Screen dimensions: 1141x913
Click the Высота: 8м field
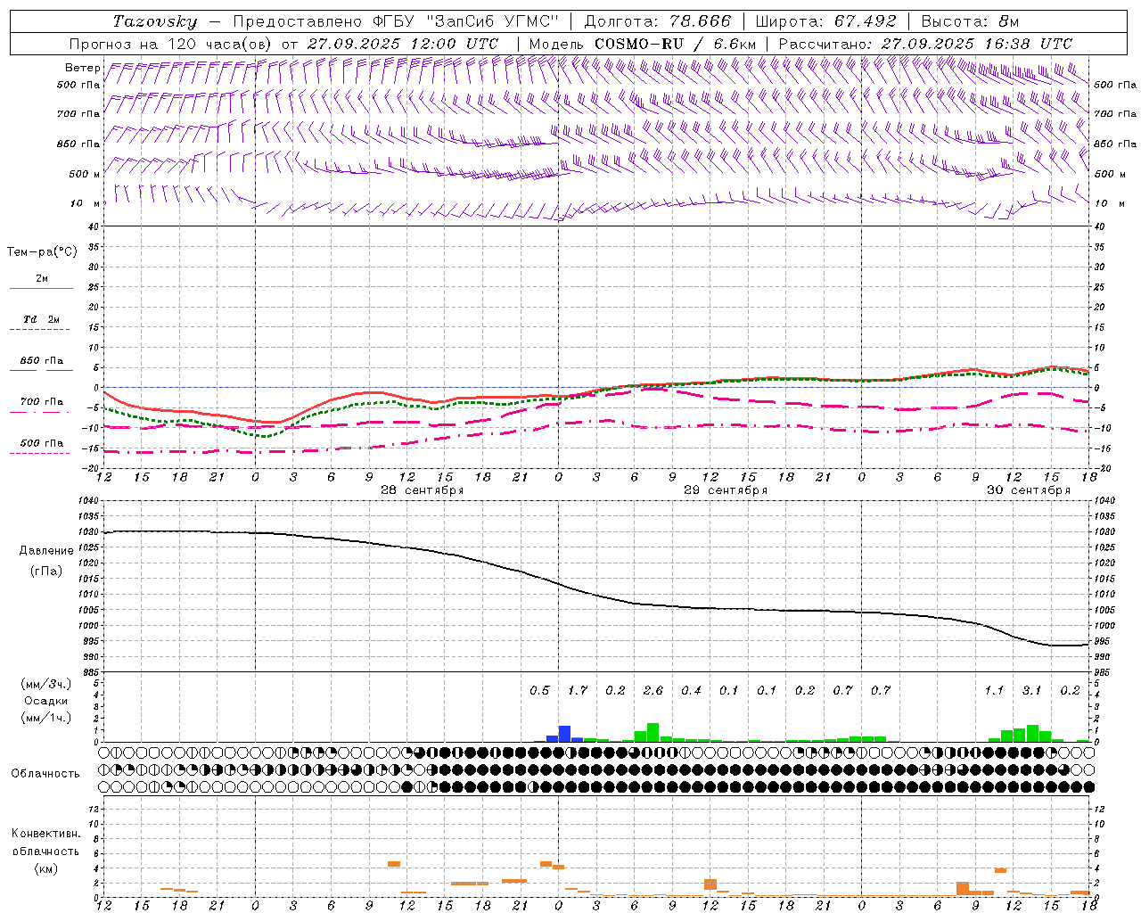click(970, 21)
